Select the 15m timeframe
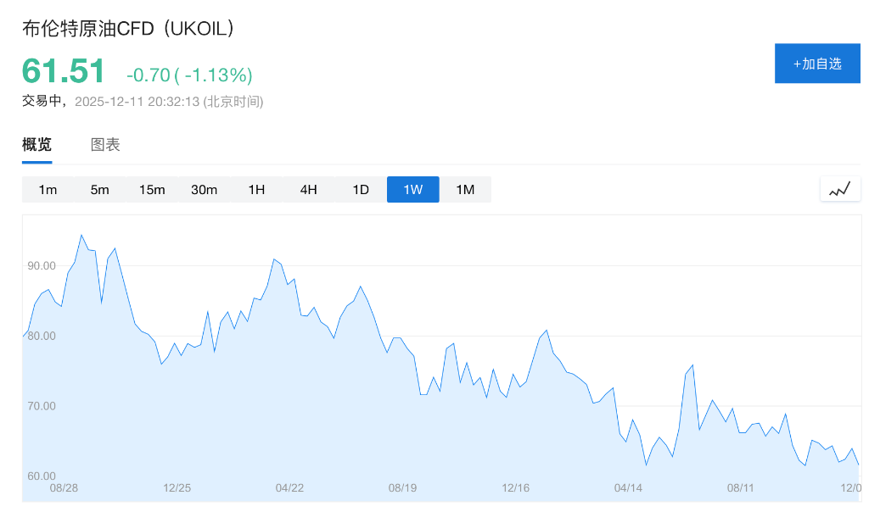This screenshot has width=869, height=512. click(x=152, y=190)
